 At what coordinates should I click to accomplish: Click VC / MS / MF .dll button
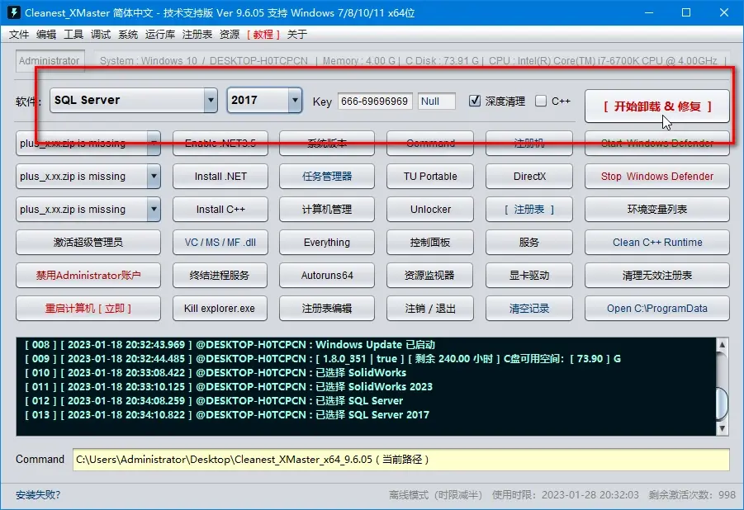coord(220,242)
